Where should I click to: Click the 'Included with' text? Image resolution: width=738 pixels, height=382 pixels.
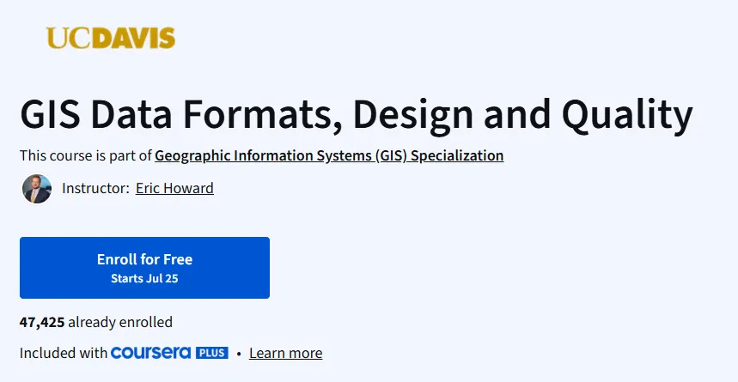(64, 353)
